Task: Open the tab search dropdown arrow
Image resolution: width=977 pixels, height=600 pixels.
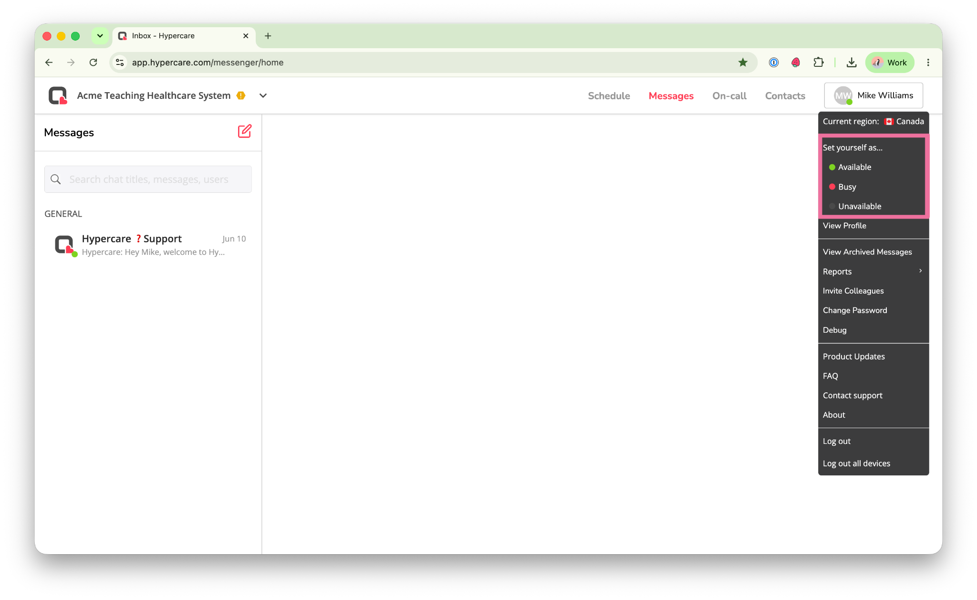Action: point(100,36)
